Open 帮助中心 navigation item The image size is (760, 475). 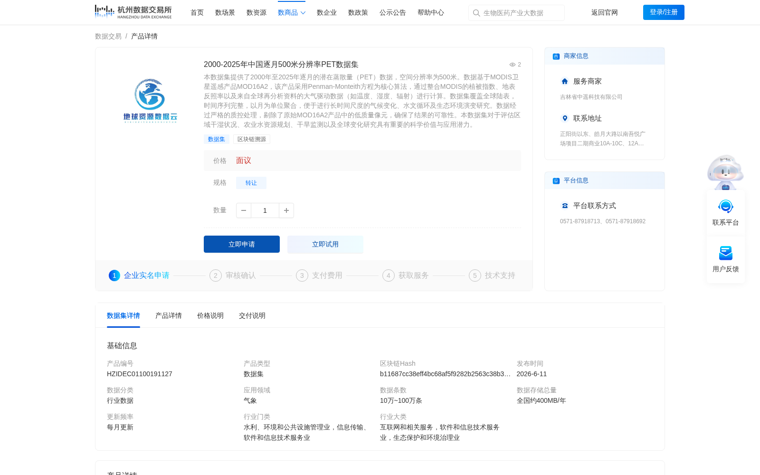pyautogui.click(x=431, y=12)
